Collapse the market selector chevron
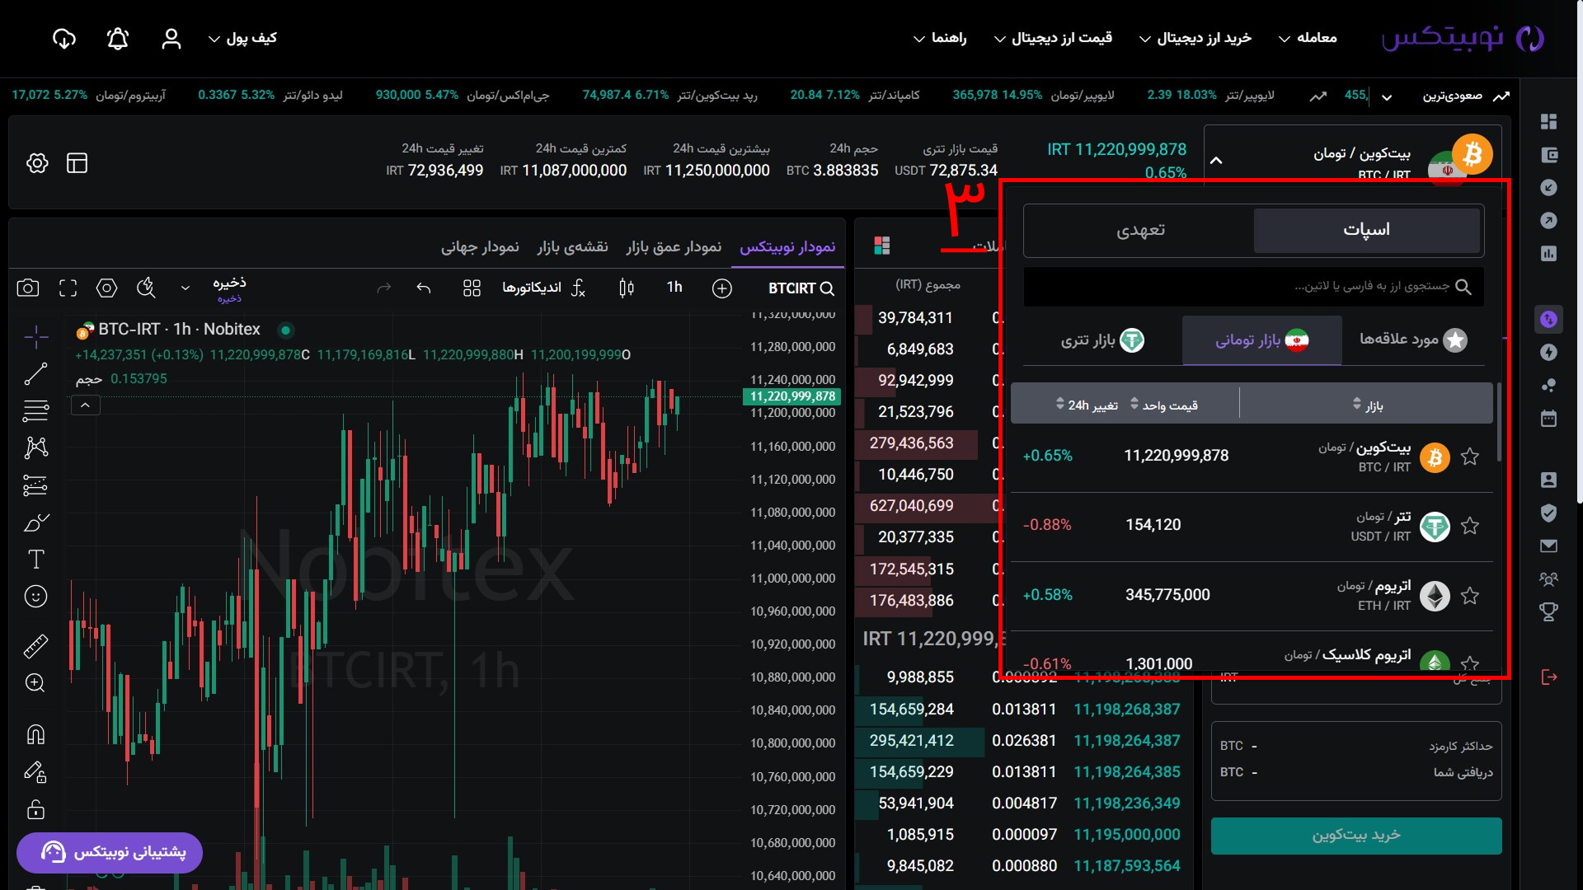The image size is (1583, 890). (x=1216, y=161)
